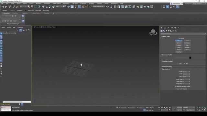Image resolution: width=207 pixels, height=116 pixels.
Task: Click the Rectangular Selection Region icon
Action: tap(36, 7)
